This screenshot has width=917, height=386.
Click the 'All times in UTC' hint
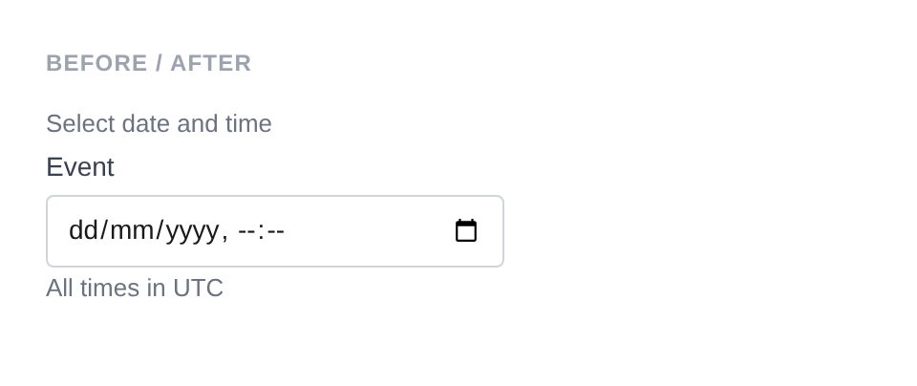[x=135, y=289]
